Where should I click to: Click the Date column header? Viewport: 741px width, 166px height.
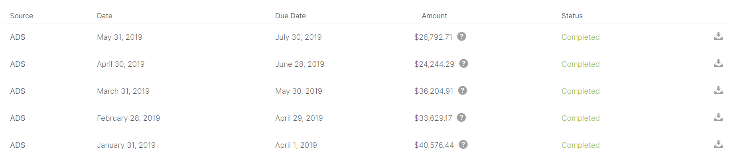coord(104,16)
